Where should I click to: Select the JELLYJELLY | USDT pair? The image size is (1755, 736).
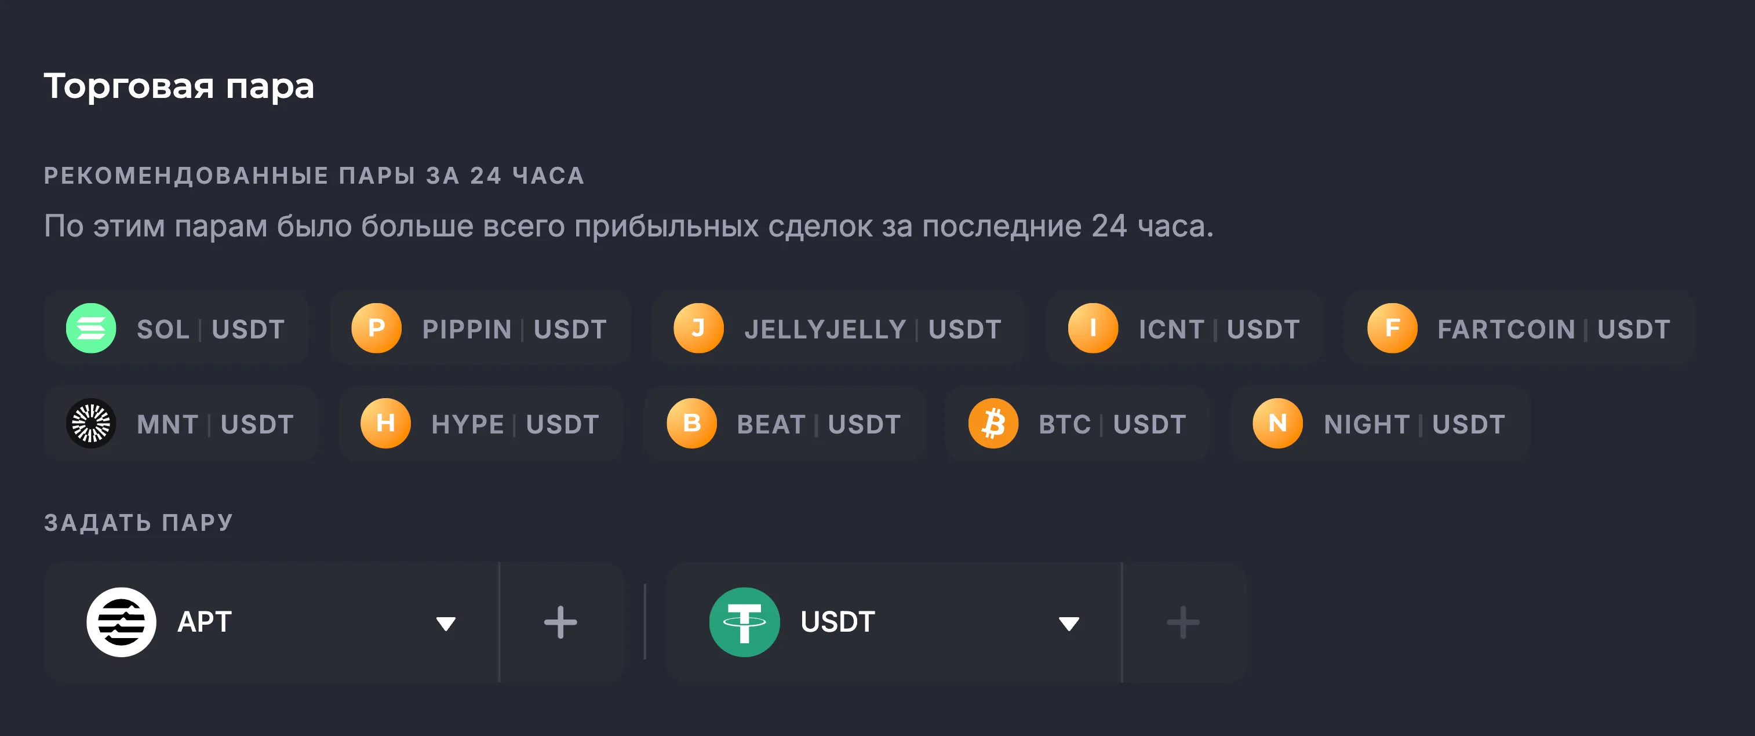872,330
